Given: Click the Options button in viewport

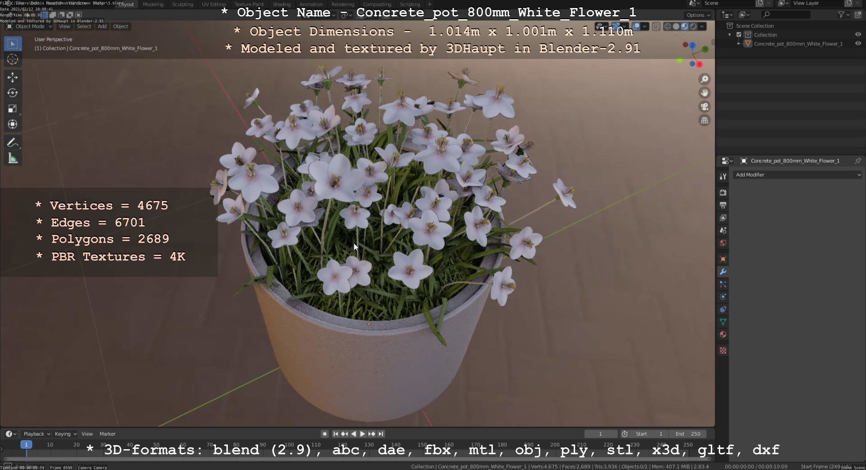Looking at the screenshot, I should (x=698, y=15).
